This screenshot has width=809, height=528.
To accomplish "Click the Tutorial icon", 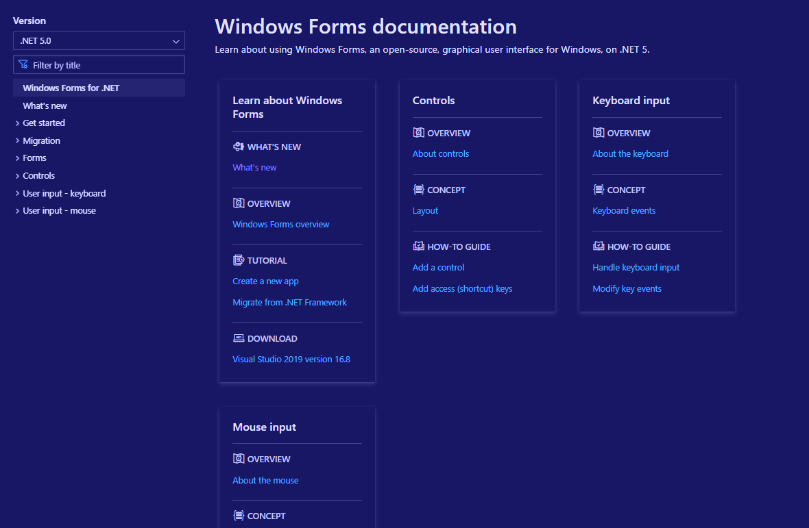I will pyautogui.click(x=239, y=260).
